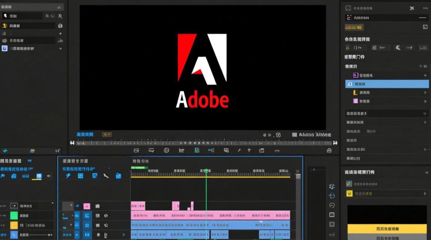The width and height of the screenshot is (431, 240).
Task: Expand the pink-icon row in the right panel list
Action: click(425, 101)
